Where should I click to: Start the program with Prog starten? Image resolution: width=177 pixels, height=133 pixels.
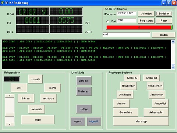pyautogui.click(x=146, y=21)
